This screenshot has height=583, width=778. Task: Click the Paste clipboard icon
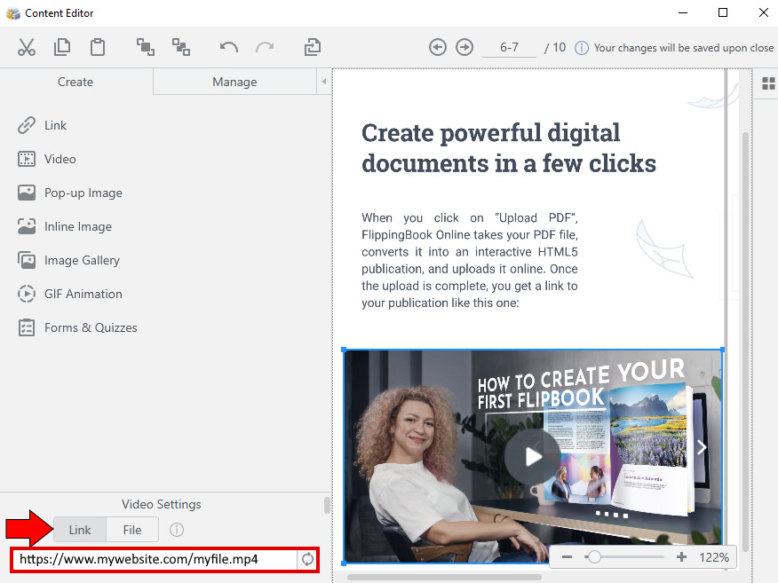click(x=98, y=47)
